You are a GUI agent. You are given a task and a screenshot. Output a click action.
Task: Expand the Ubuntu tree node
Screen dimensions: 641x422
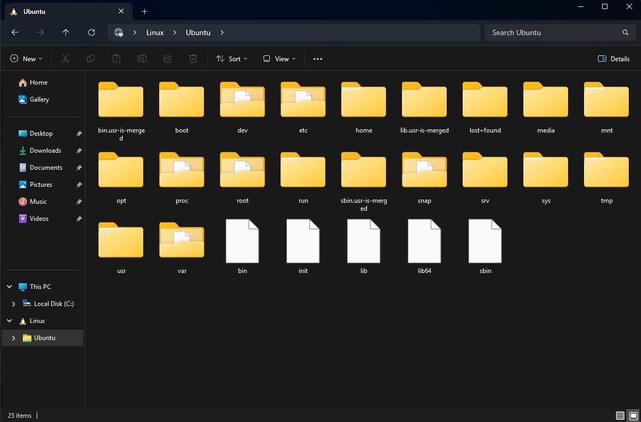click(14, 338)
